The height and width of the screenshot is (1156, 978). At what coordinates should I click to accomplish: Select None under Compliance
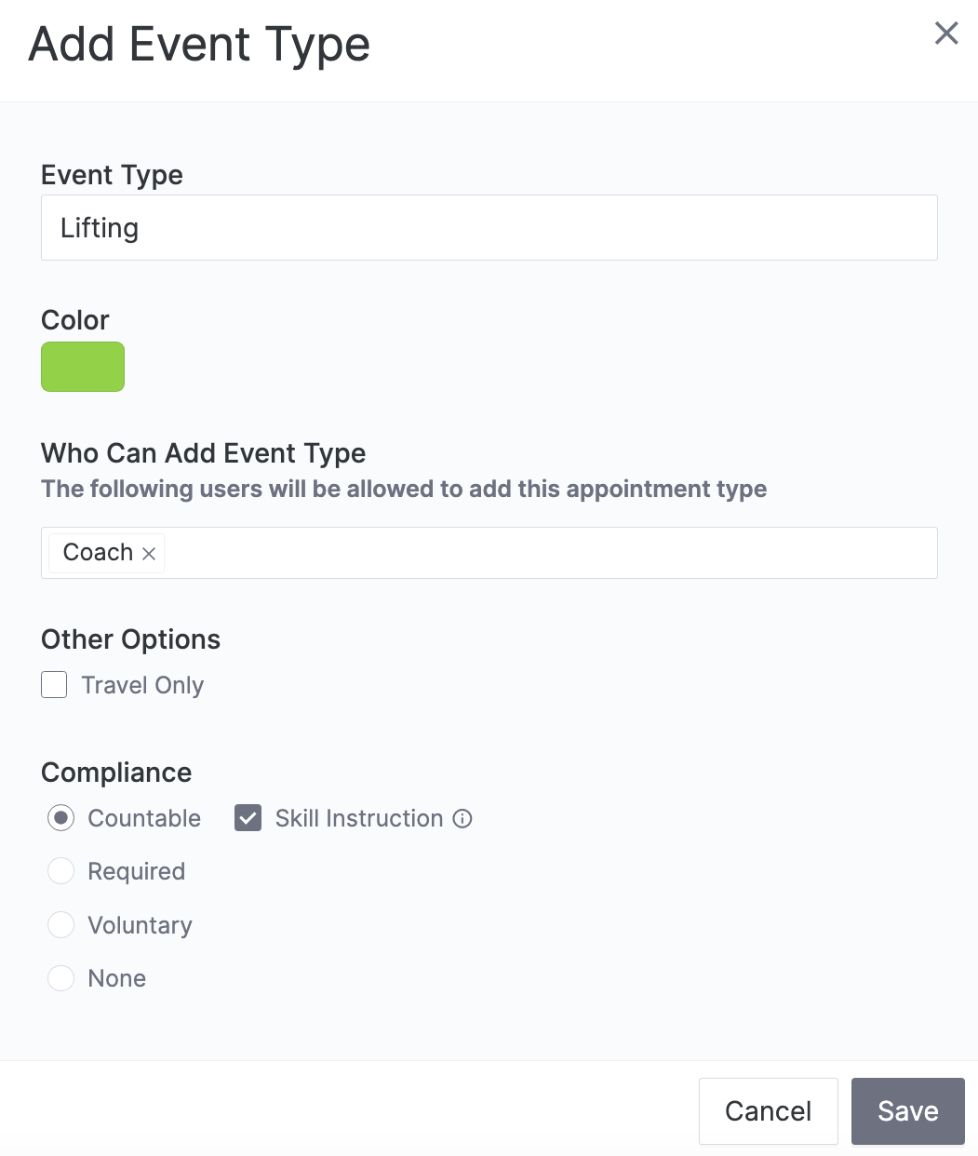(x=60, y=978)
